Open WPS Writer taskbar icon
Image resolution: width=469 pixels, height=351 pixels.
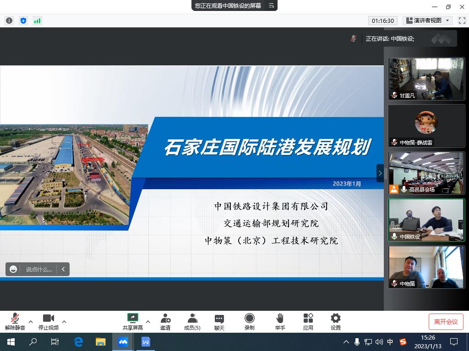pyautogui.click(x=146, y=342)
